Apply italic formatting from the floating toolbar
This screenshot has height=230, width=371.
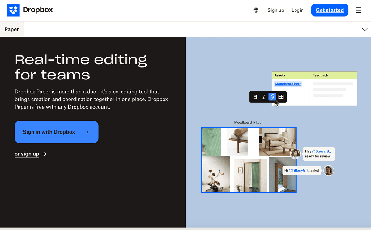pos(263,97)
